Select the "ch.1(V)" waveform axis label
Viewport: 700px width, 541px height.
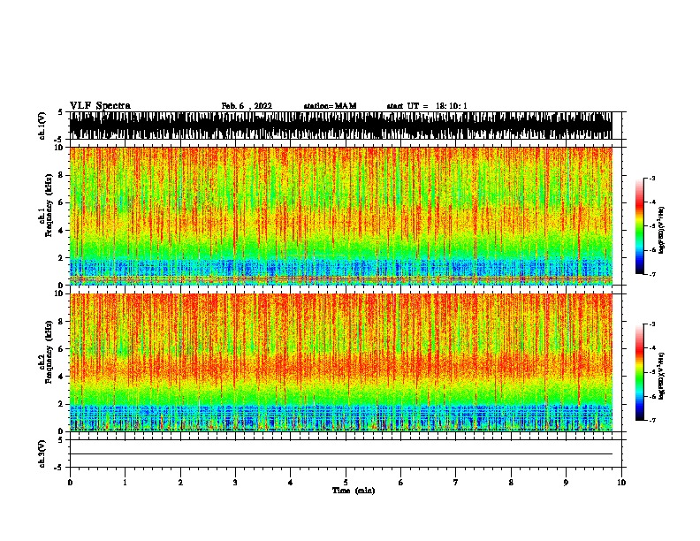click(42, 126)
